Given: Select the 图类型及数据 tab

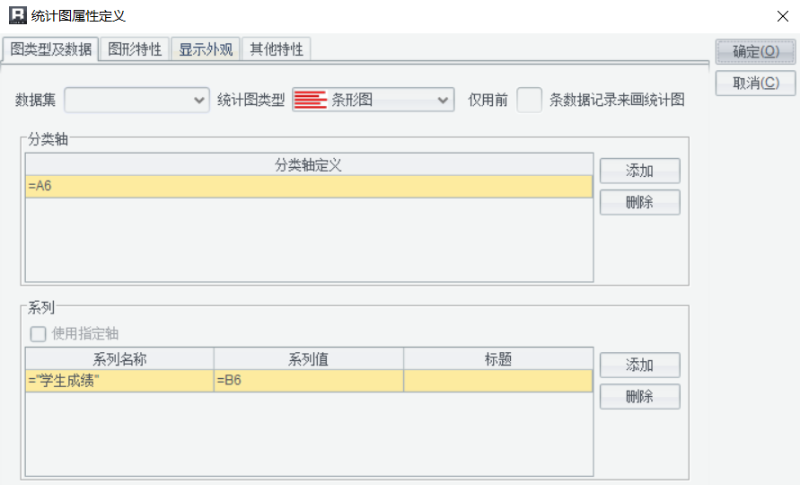Looking at the screenshot, I should tap(51, 49).
